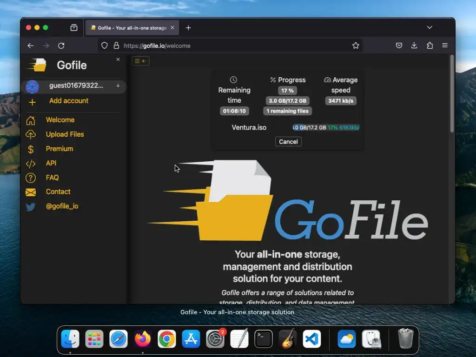The width and height of the screenshot is (476, 357).
Task: Click the tracking protection shield icon
Action: (x=105, y=46)
